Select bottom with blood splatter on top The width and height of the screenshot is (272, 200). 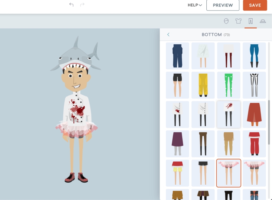pyautogui.click(x=228, y=114)
